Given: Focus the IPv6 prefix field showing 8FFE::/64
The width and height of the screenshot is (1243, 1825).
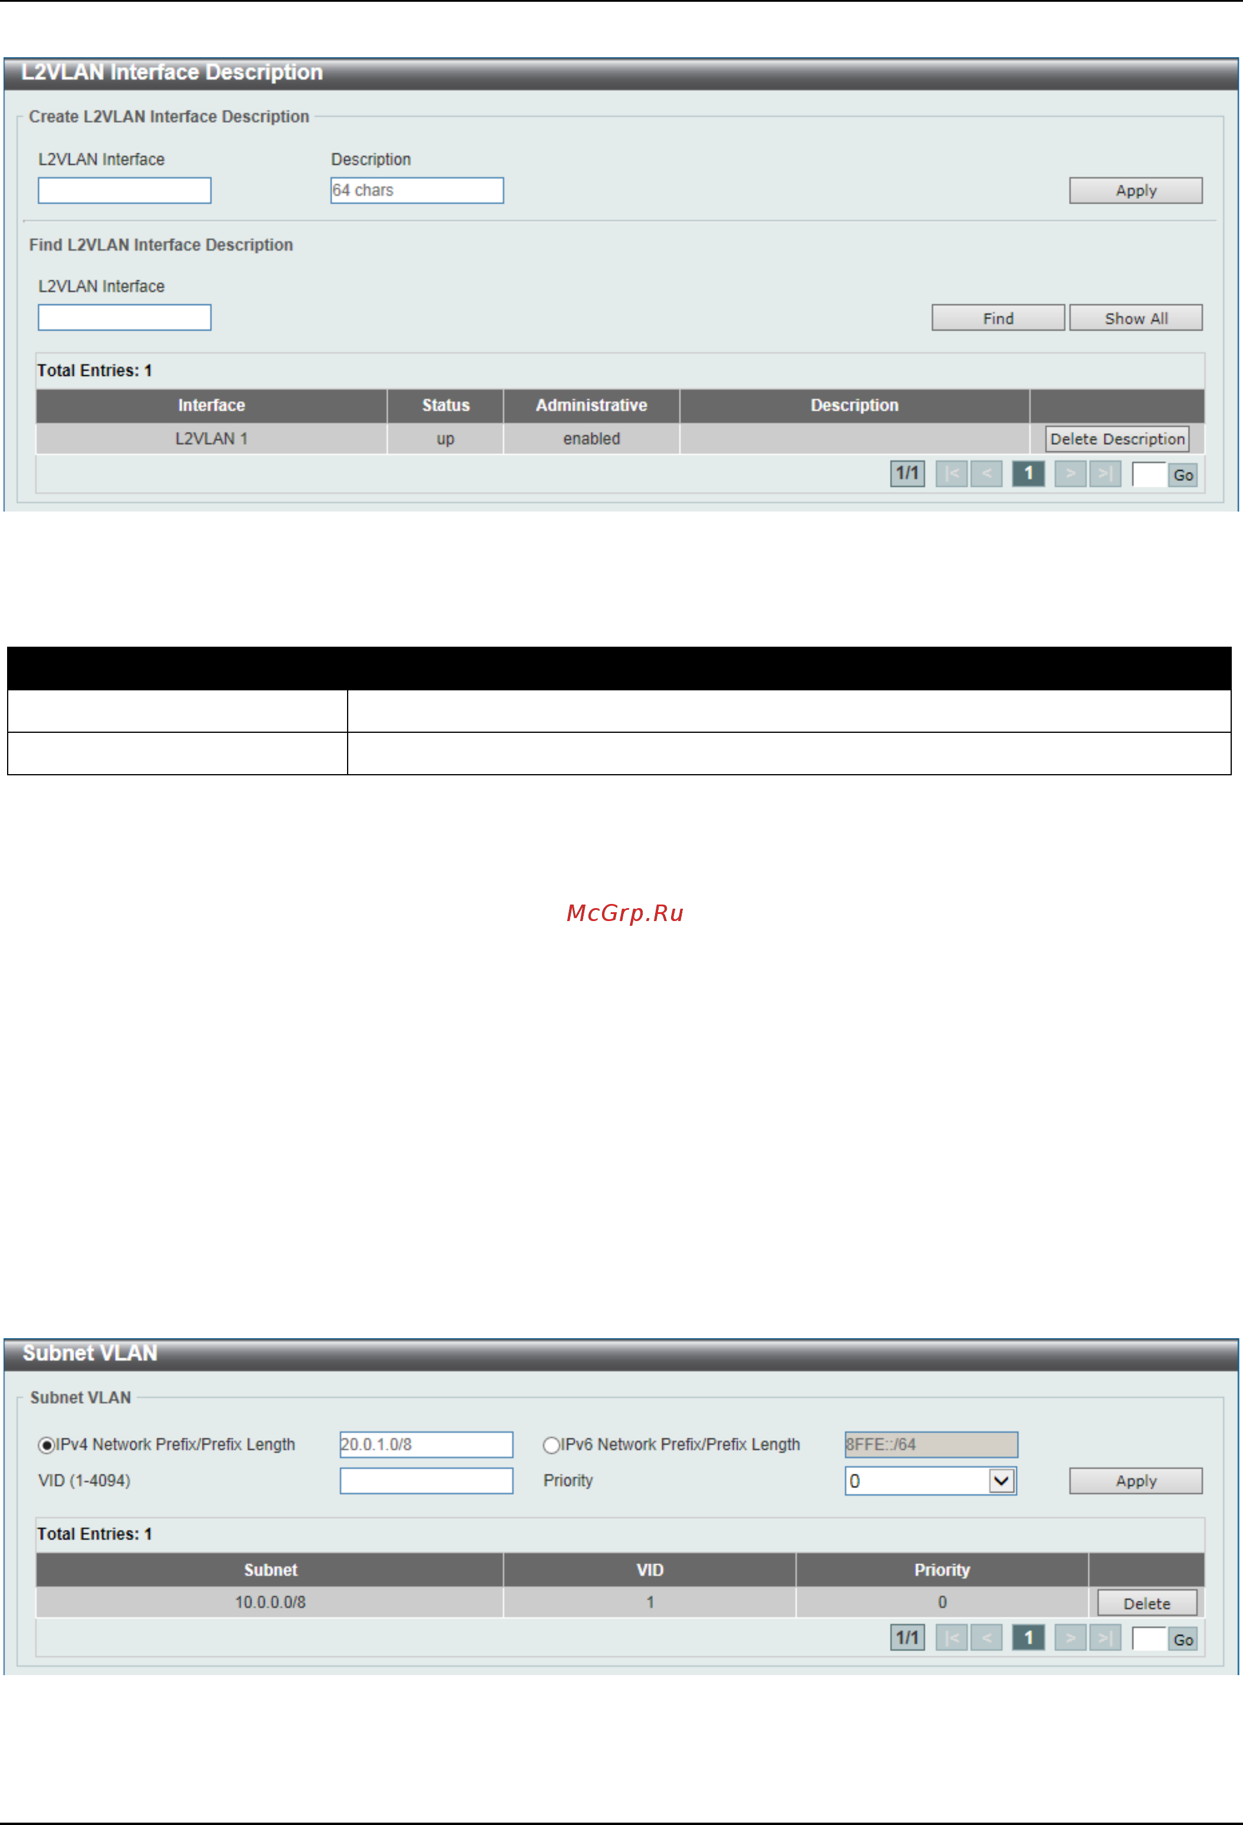Looking at the screenshot, I should 931,1445.
